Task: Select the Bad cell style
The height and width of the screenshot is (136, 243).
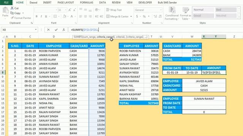Action: coord(226,10)
